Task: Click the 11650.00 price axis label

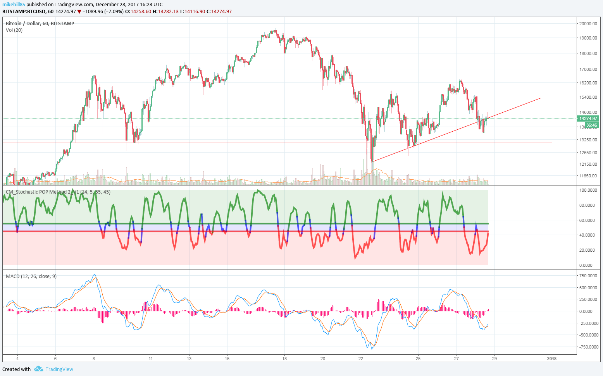Action: coord(588,176)
